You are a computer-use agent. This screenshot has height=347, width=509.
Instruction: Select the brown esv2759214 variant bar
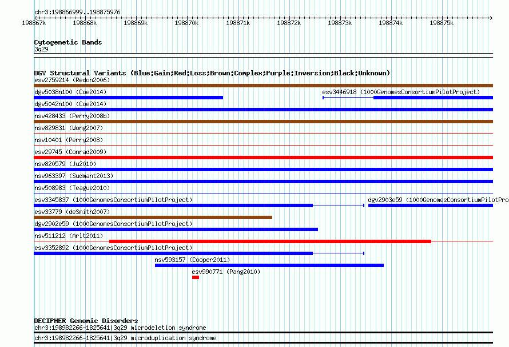[x=263, y=86]
